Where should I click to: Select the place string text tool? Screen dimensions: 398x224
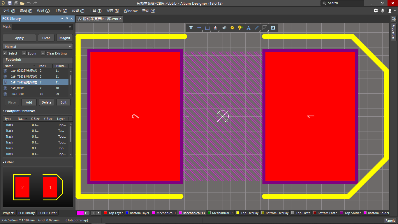[249, 28]
